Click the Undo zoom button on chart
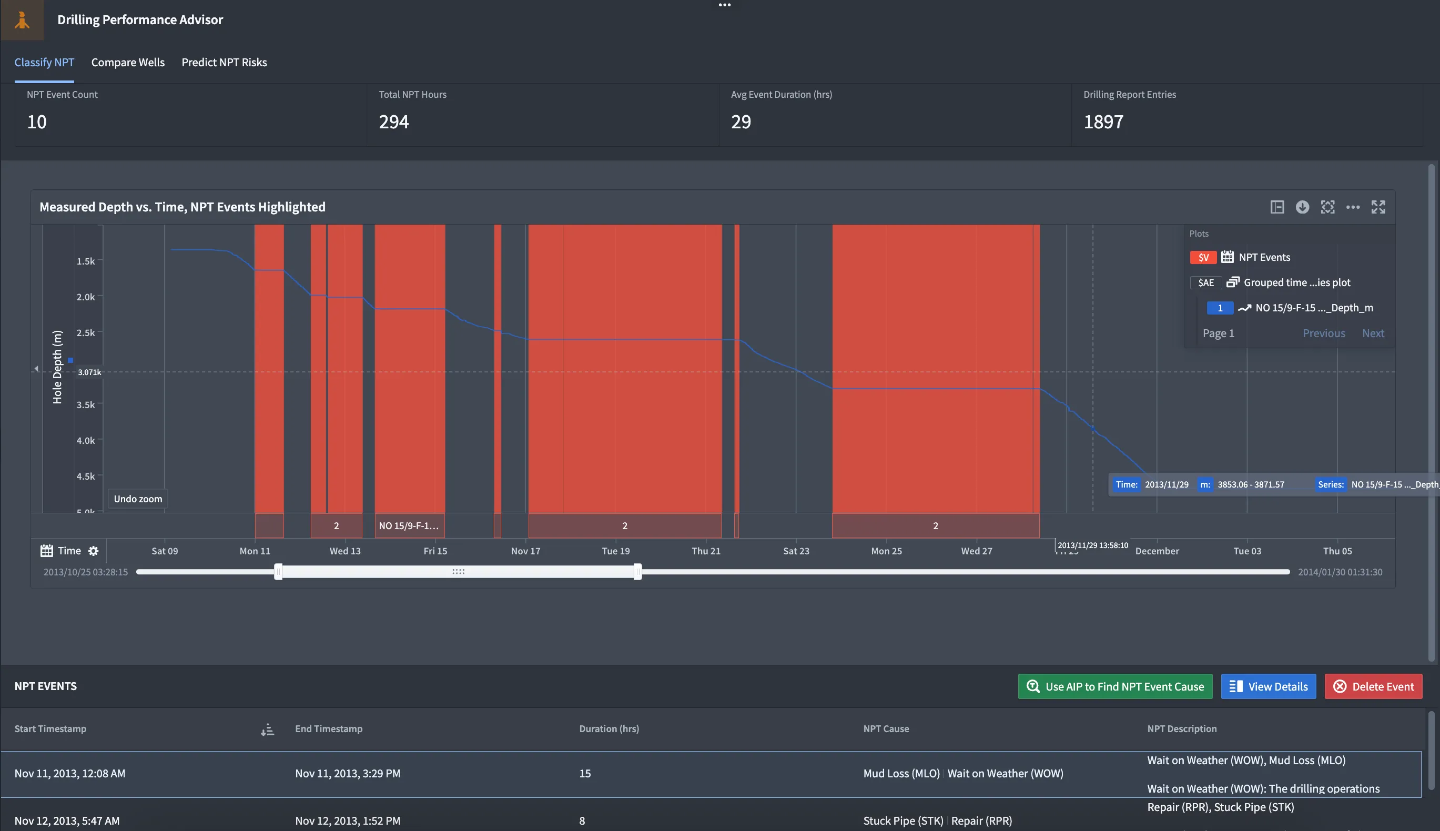Viewport: 1440px width, 831px height. 138,499
